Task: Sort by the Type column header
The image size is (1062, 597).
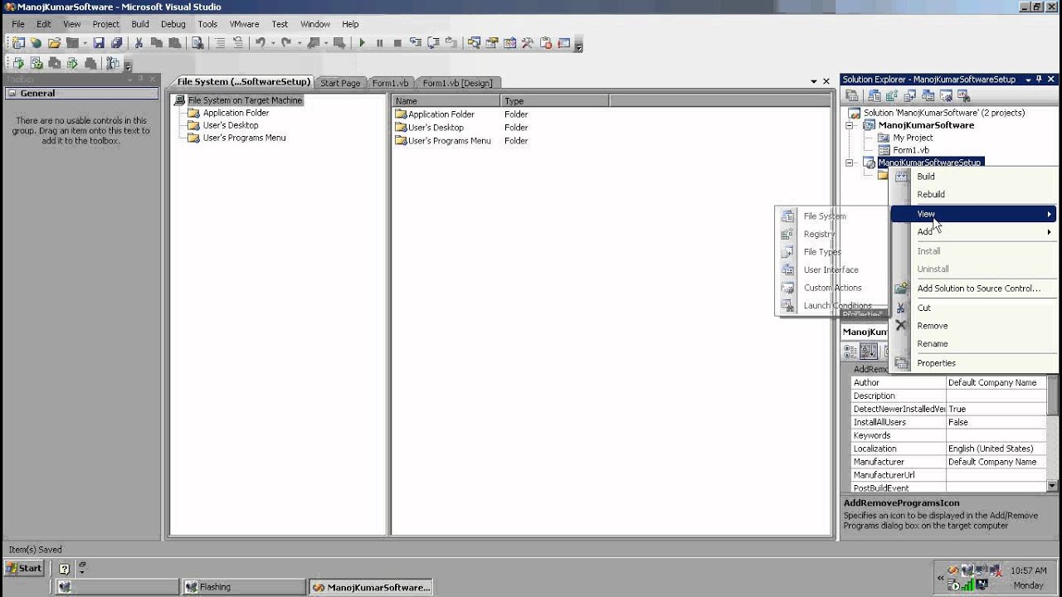Action: pyautogui.click(x=555, y=101)
